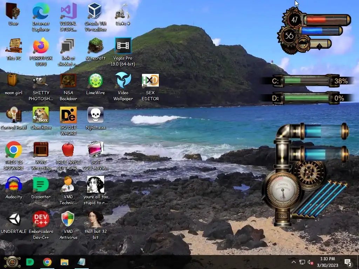The height and width of the screenshot is (269, 359).
Task: Open Vegas Pro 13.0 (64-bit)
Action: click(x=123, y=52)
